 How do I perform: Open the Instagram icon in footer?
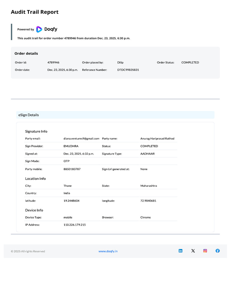tap(205, 251)
